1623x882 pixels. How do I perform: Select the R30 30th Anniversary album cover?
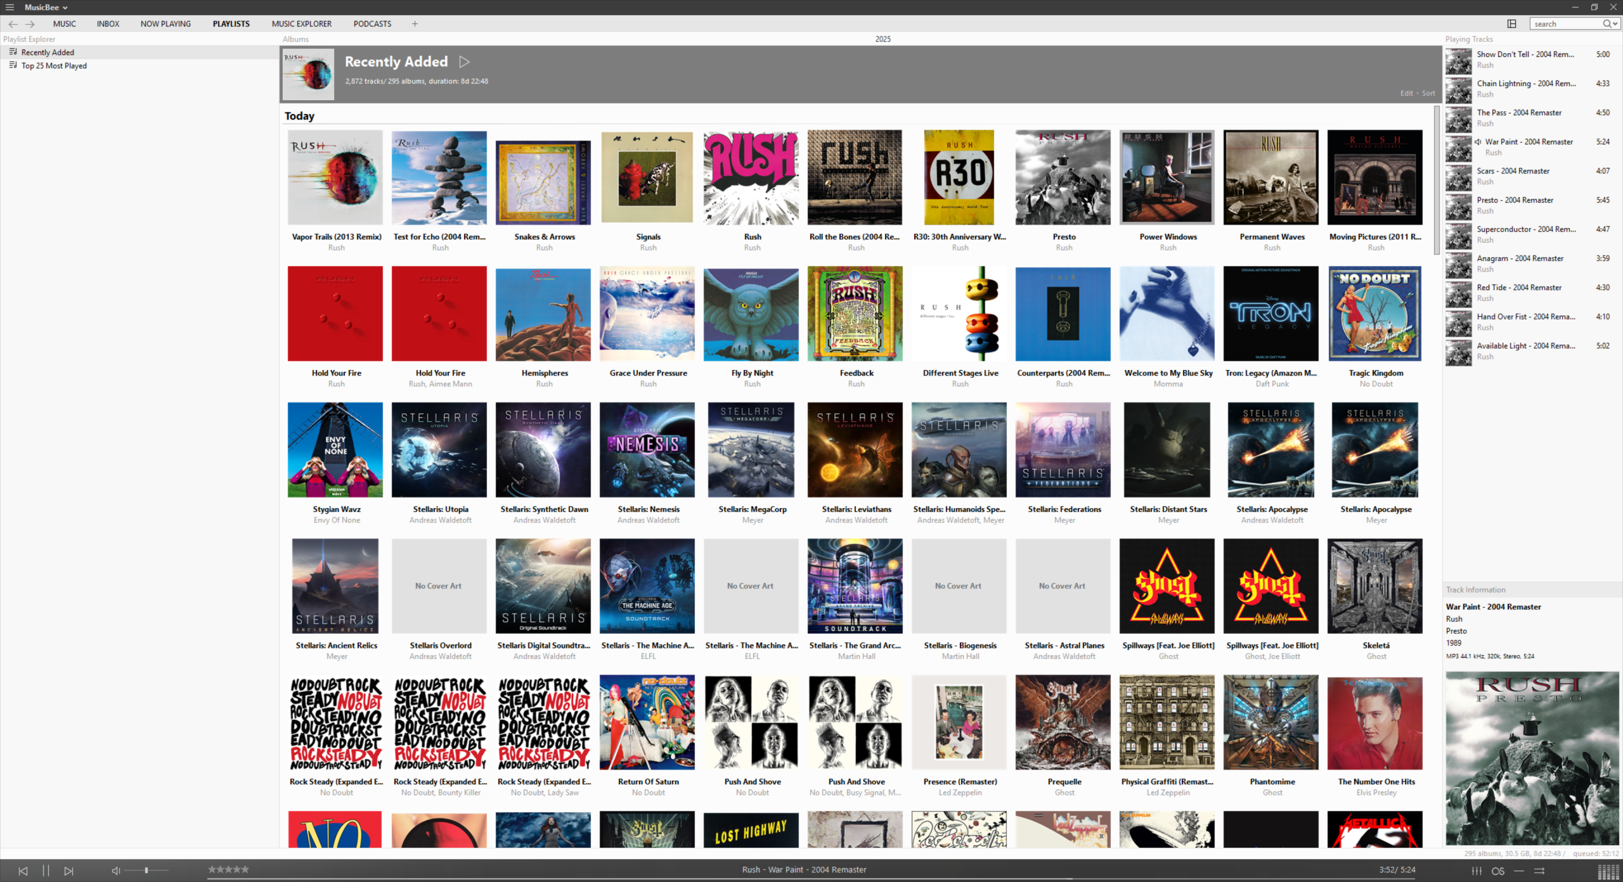pos(959,177)
